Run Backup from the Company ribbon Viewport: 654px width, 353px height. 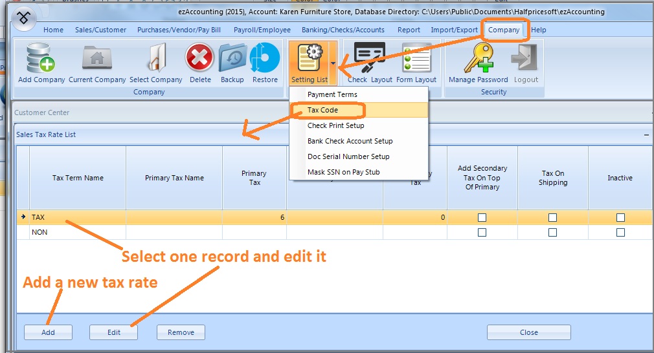point(232,59)
